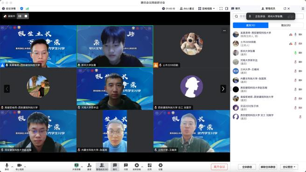
Task: Stop the cloud recording
Action: click(x=26, y=16)
